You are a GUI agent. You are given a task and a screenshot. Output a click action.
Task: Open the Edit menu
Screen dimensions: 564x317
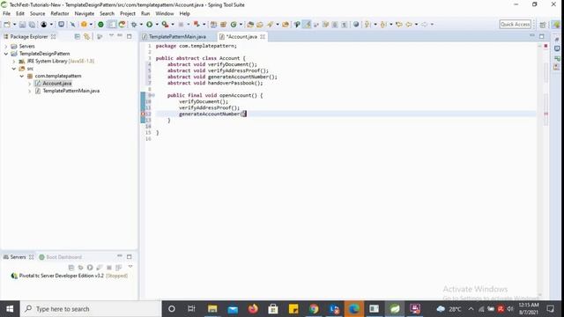pyautogui.click(x=20, y=14)
